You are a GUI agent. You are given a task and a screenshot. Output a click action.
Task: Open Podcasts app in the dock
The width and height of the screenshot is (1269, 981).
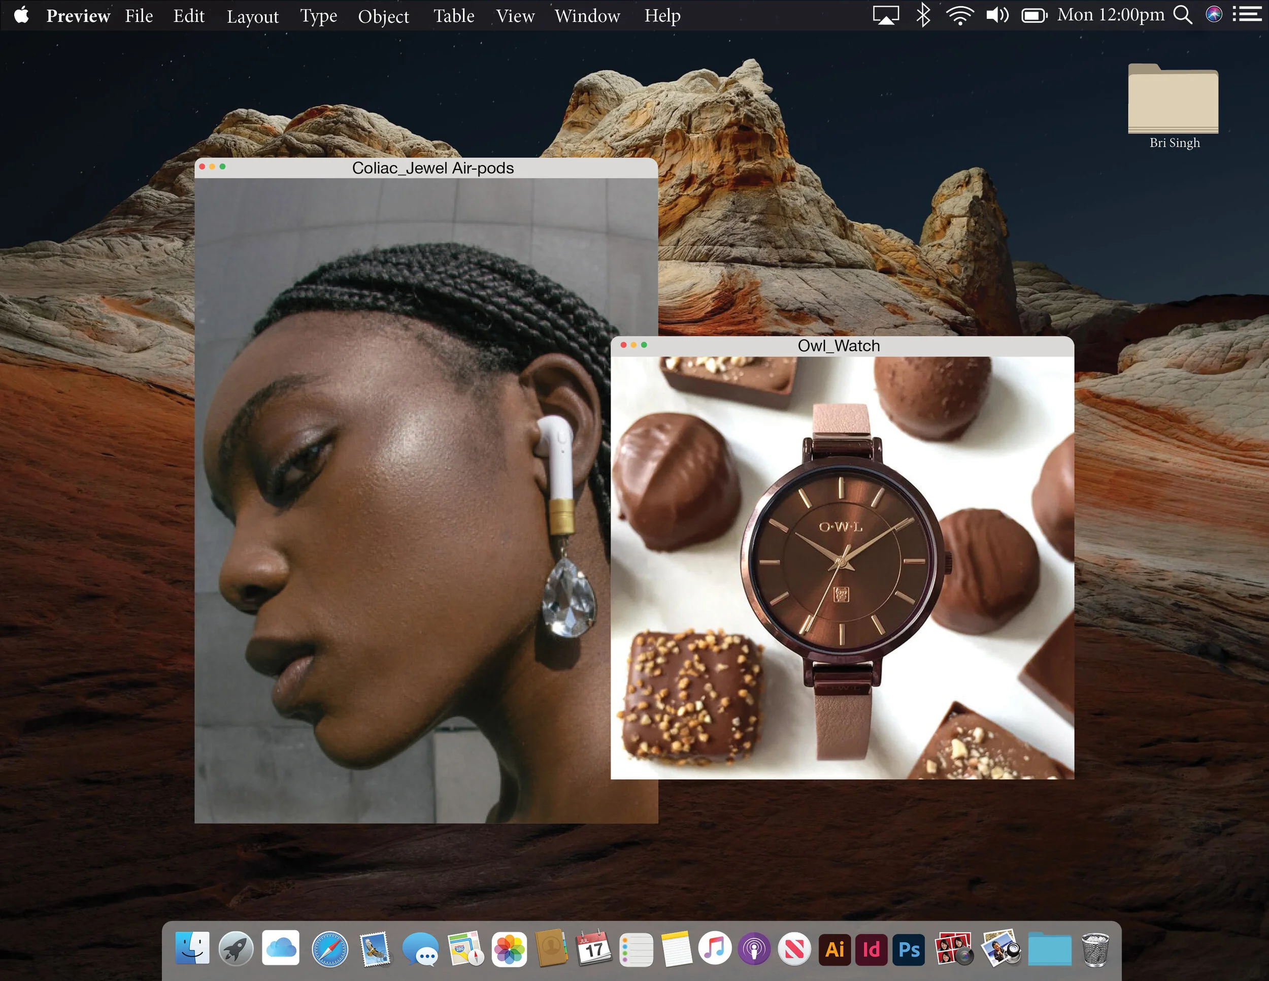pos(754,949)
